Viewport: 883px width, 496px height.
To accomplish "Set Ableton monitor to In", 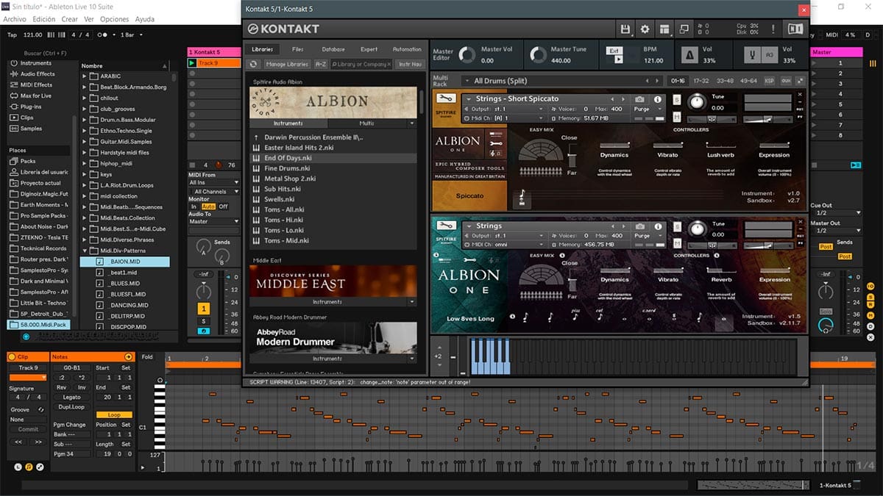I will click(x=194, y=206).
